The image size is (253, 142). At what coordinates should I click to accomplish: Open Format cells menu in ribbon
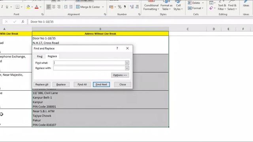point(196,8)
